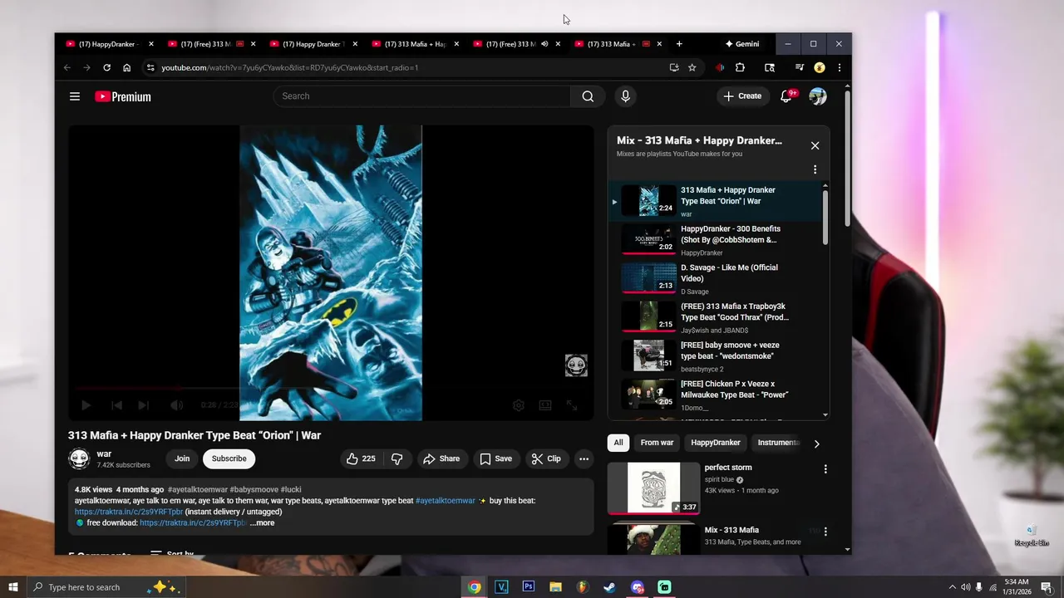The image size is (1064, 598).
Task: Expand description with ...more
Action: click(x=262, y=523)
